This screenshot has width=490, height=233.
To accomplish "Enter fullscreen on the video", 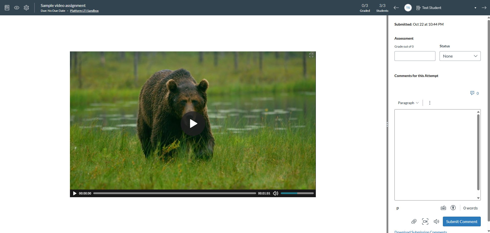I will coord(311,55).
